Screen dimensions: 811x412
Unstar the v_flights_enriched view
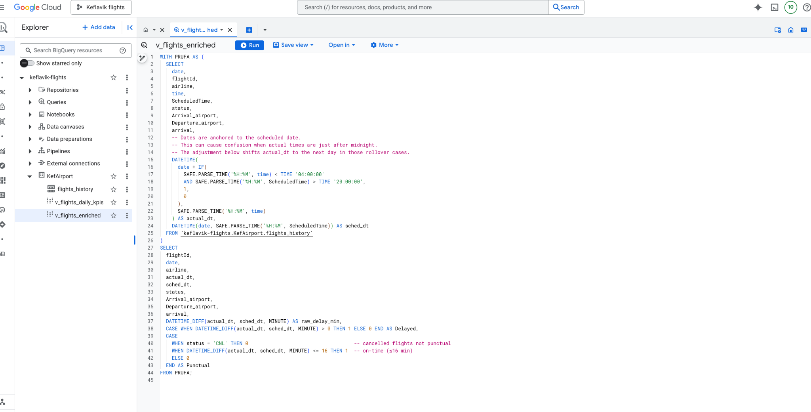click(114, 216)
